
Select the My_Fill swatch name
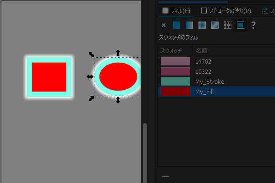[x=204, y=92]
